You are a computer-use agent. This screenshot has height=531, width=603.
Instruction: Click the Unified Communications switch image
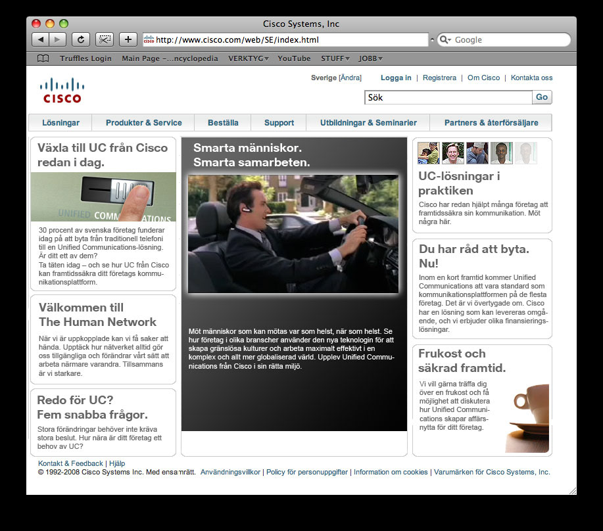(103, 196)
